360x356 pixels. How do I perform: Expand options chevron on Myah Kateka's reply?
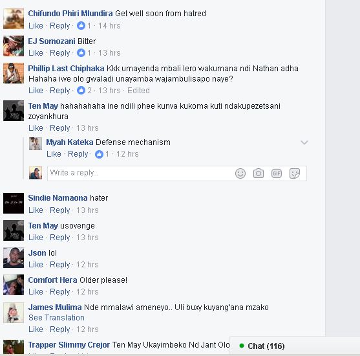click(304, 142)
